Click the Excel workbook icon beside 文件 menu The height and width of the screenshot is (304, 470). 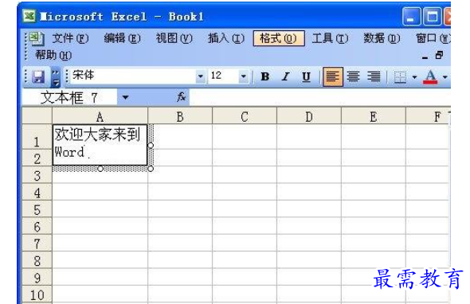[37, 39]
